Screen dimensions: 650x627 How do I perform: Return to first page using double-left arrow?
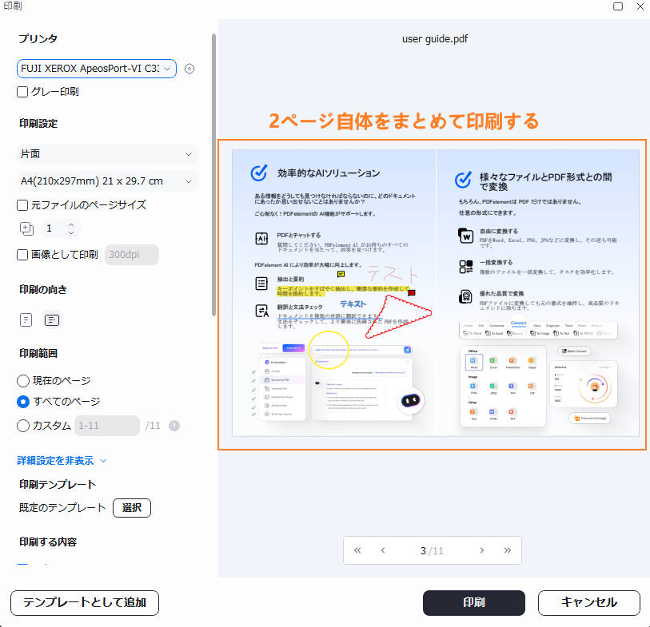point(357,550)
